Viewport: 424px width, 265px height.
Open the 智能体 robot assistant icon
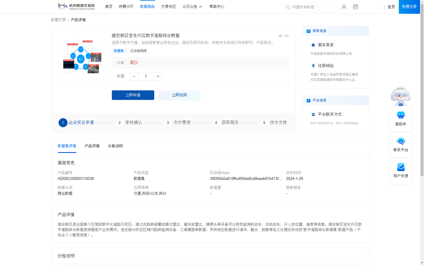[401, 115]
